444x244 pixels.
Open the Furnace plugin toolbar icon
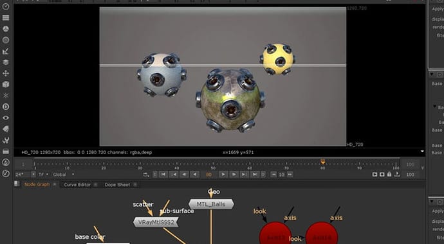tap(6, 162)
